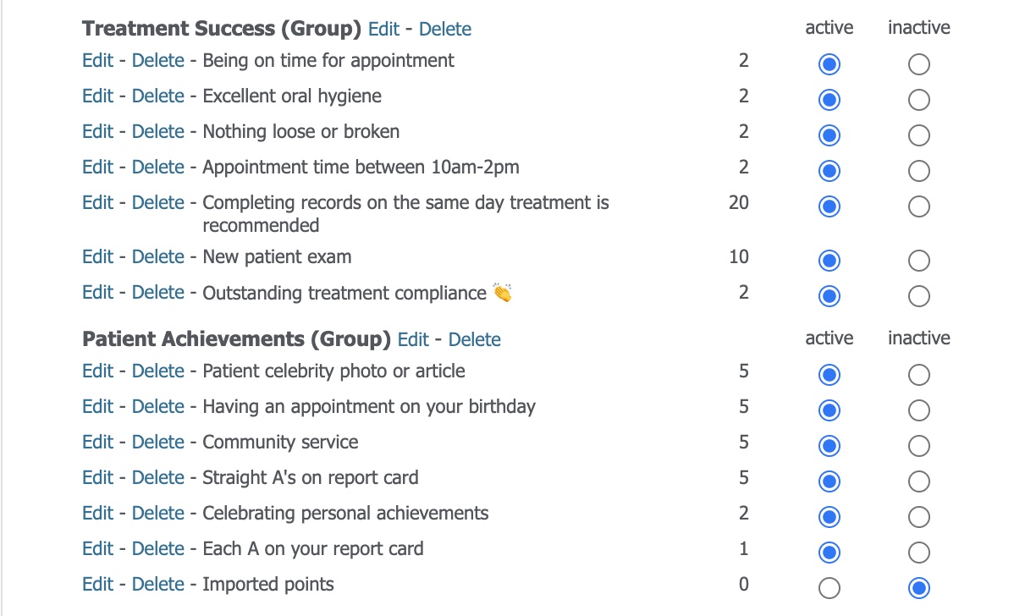Edit the Patient Achievements group
The width and height of the screenshot is (1014, 616).
pyautogui.click(x=413, y=339)
